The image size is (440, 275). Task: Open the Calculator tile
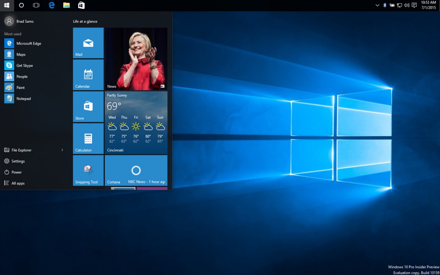(88, 139)
